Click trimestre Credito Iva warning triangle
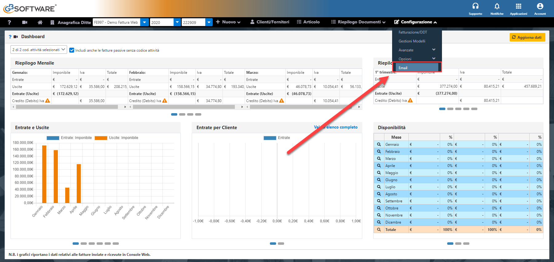Screen dimensions: 554x262 pos(410,100)
